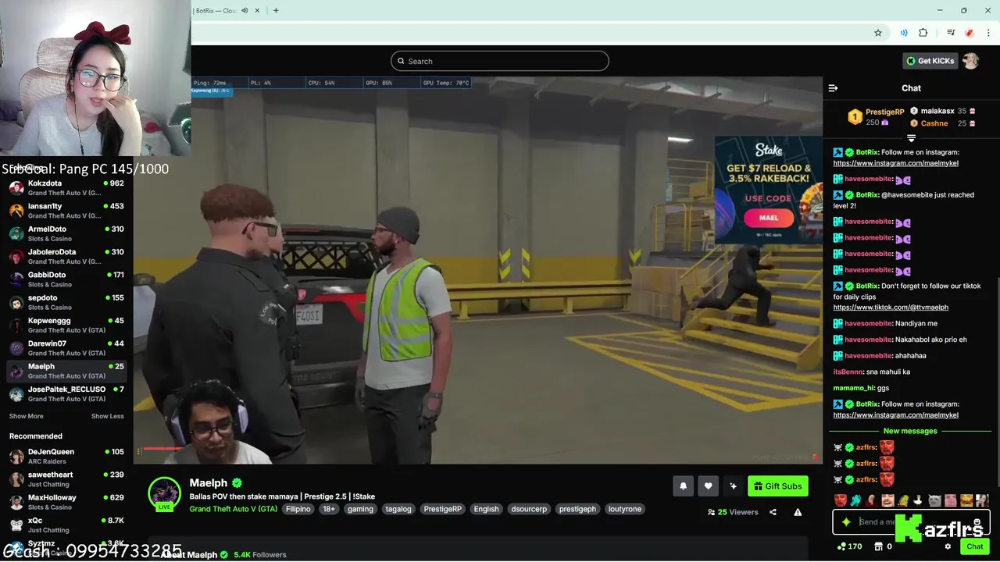This screenshot has height=562, width=1000.
Task: Open the emoji picker smiley icon
Action: coord(977,522)
